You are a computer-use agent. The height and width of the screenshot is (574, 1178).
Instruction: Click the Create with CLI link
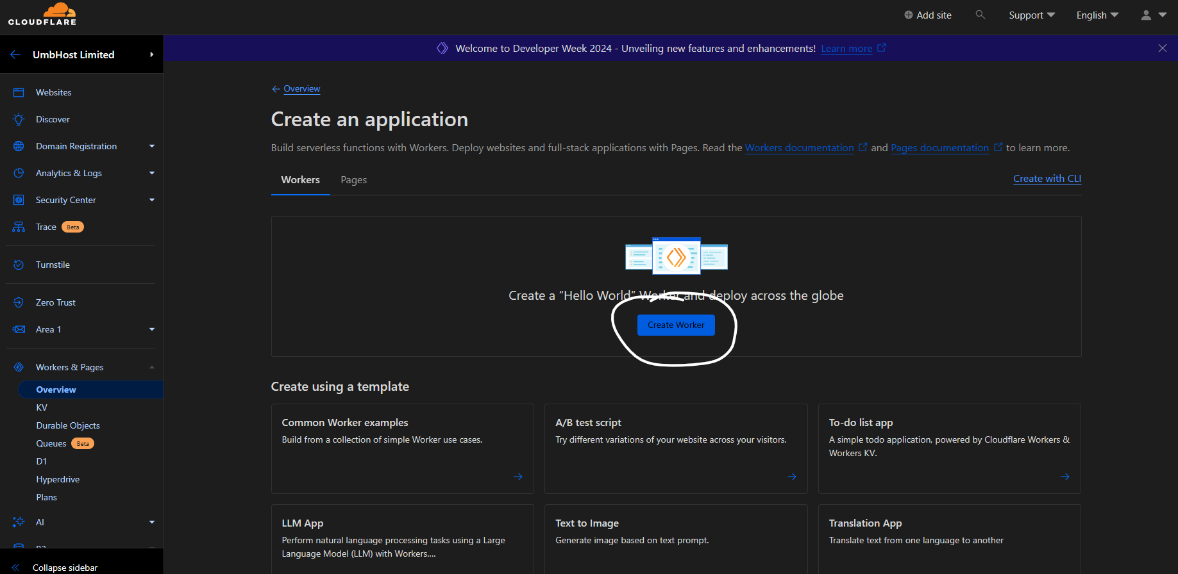pyautogui.click(x=1047, y=179)
